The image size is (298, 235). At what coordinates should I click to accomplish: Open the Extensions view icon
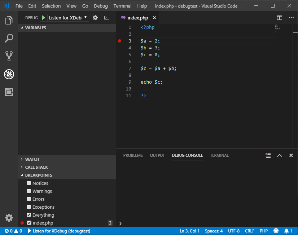pyautogui.click(x=9, y=92)
